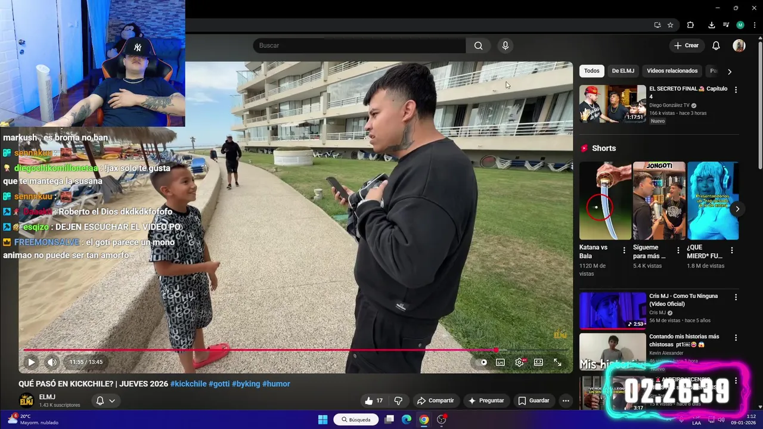Enter fullscreen mode on the video
The width and height of the screenshot is (763, 429).
coord(557,362)
